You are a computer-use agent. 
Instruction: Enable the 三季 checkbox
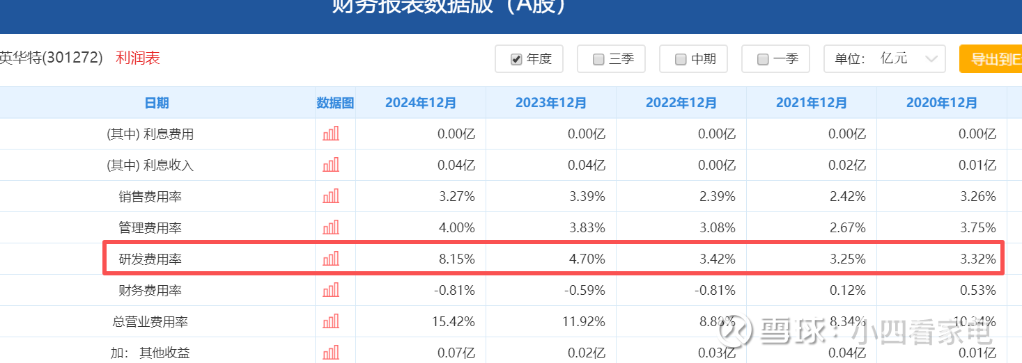[x=598, y=59]
